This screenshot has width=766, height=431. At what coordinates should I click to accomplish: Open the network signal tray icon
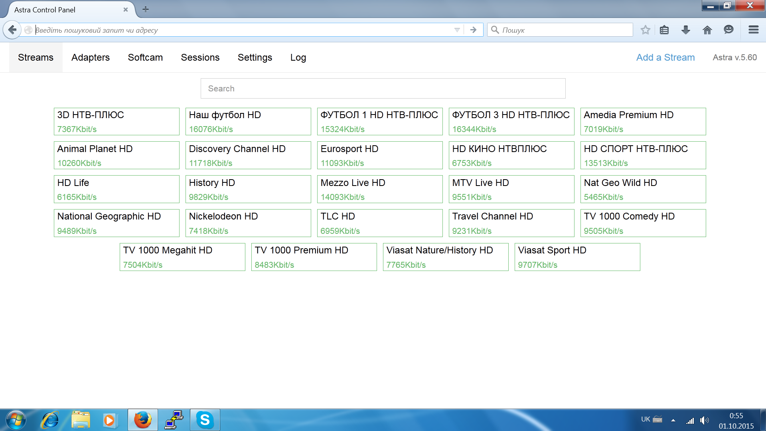pos(690,420)
